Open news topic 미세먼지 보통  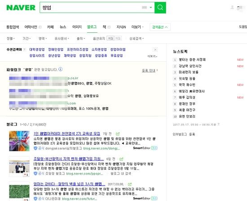[189, 72]
